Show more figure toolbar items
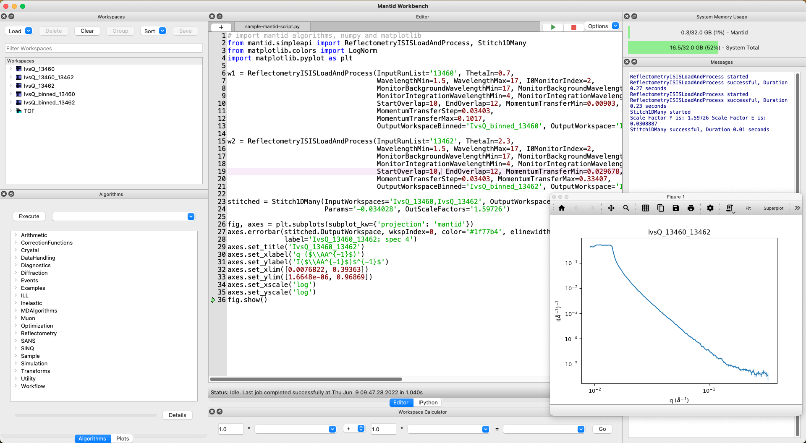Viewport: 806px width, 443px height. 797,208
